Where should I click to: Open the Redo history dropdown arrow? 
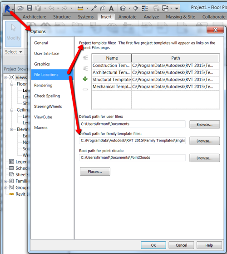point(71,8)
